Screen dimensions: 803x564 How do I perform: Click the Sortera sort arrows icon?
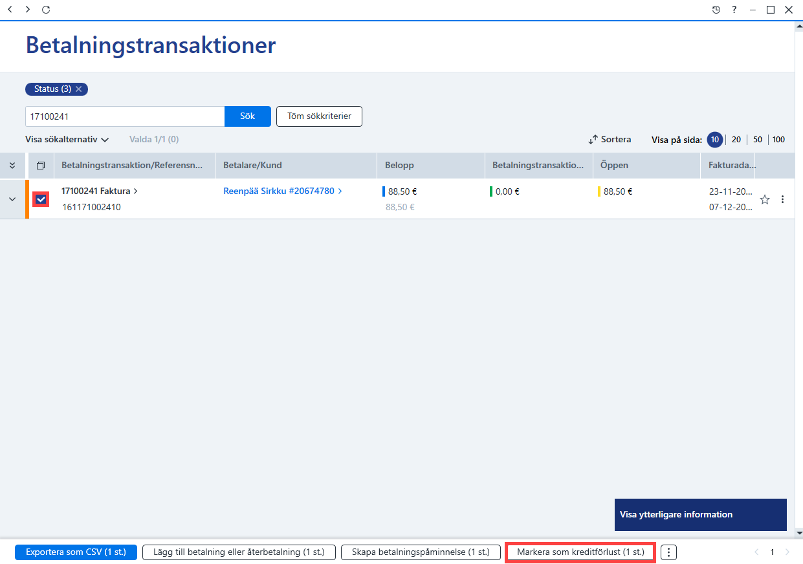coord(593,140)
